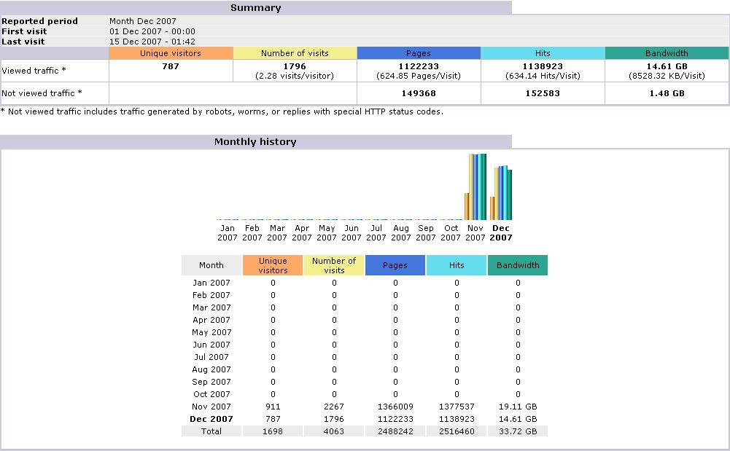Click the orange Unique visitors header in Summary
Viewport: 730px width, 451px height.
[x=171, y=53]
